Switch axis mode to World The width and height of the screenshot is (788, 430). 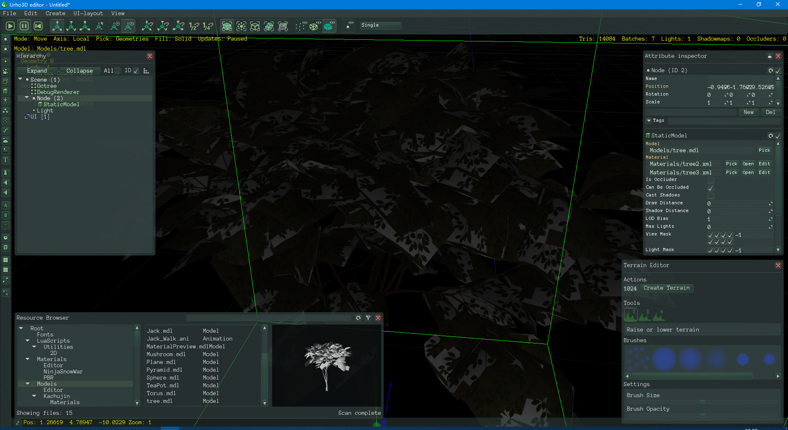(x=115, y=26)
